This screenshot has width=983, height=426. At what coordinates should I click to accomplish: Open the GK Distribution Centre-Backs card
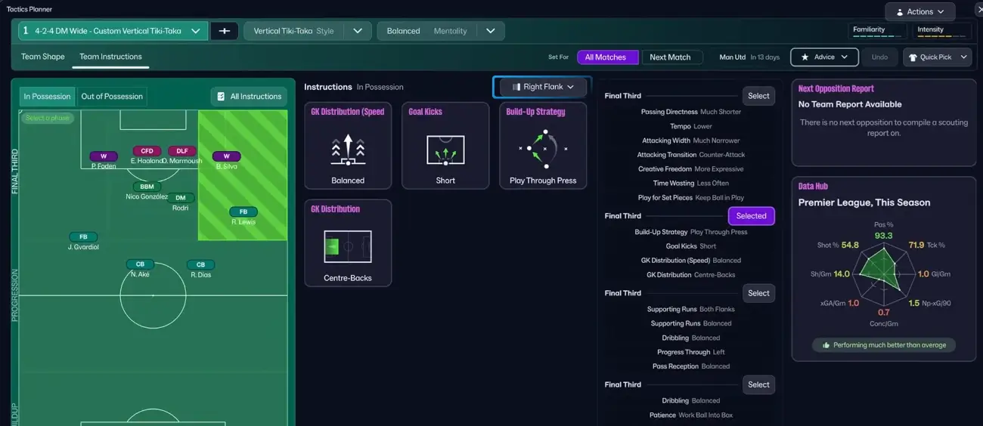pyautogui.click(x=348, y=243)
